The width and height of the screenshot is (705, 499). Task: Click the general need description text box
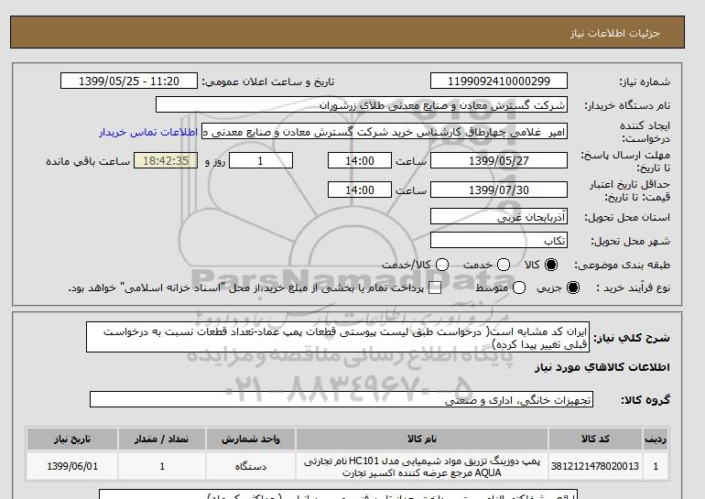click(338, 337)
